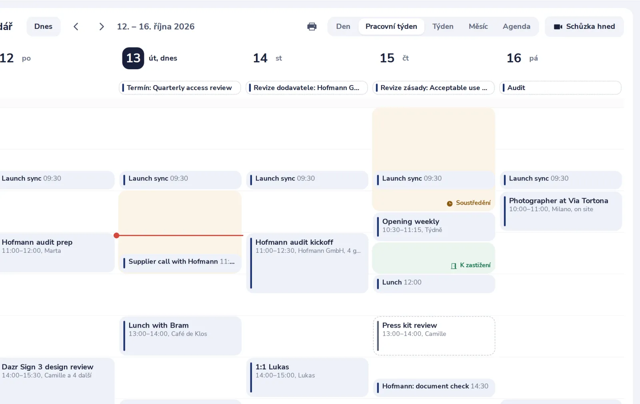Open Termín: Quarterly access review all-day event
Image resolution: width=640 pixels, height=404 pixels.
[x=180, y=88]
